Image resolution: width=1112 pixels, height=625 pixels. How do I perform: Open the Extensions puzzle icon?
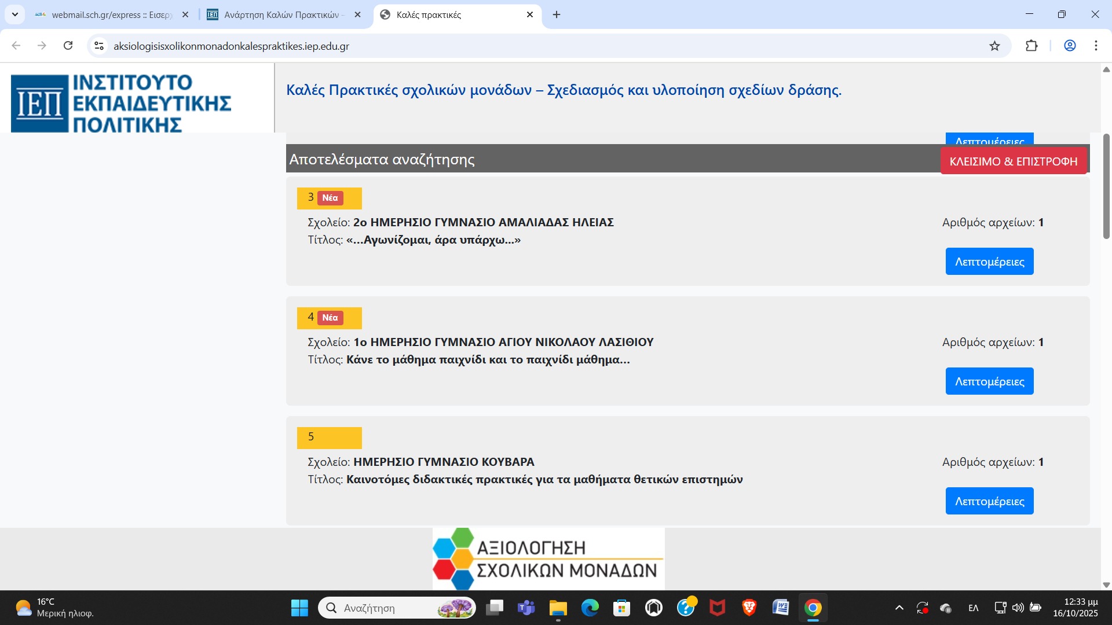click(1031, 46)
